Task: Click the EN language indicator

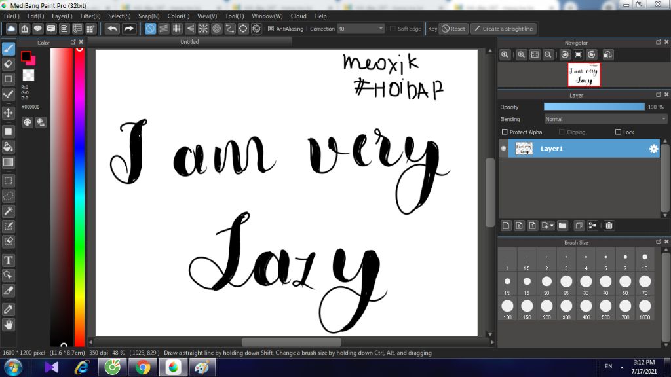Action: coord(608,367)
